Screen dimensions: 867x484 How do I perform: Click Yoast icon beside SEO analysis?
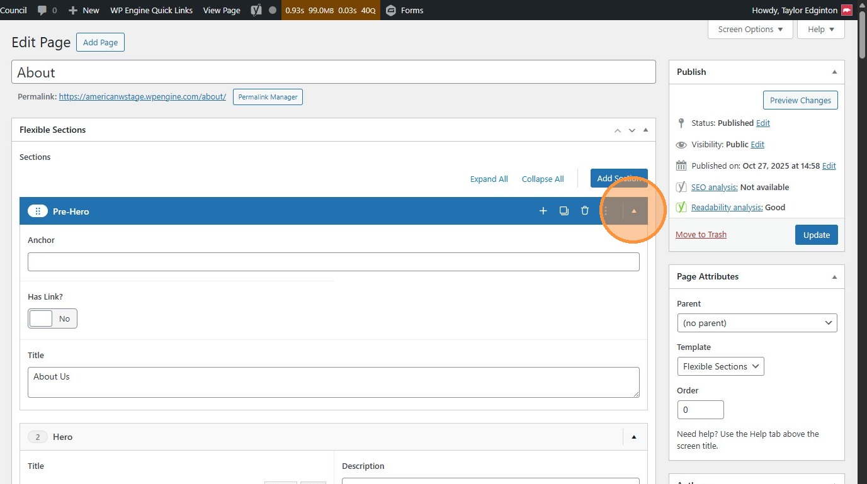pos(681,187)
